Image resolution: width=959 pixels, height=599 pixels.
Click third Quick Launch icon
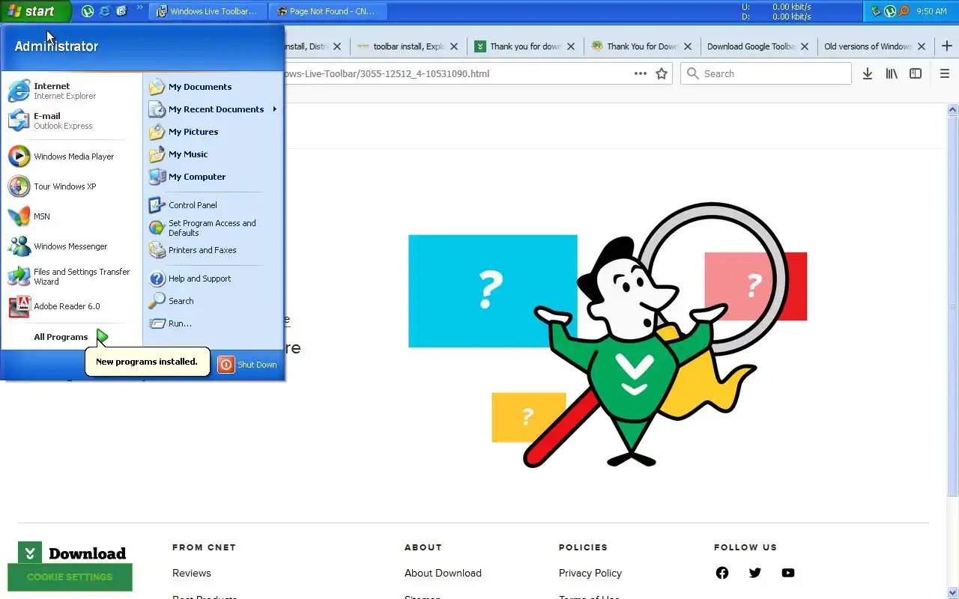[x=121, y=11]
